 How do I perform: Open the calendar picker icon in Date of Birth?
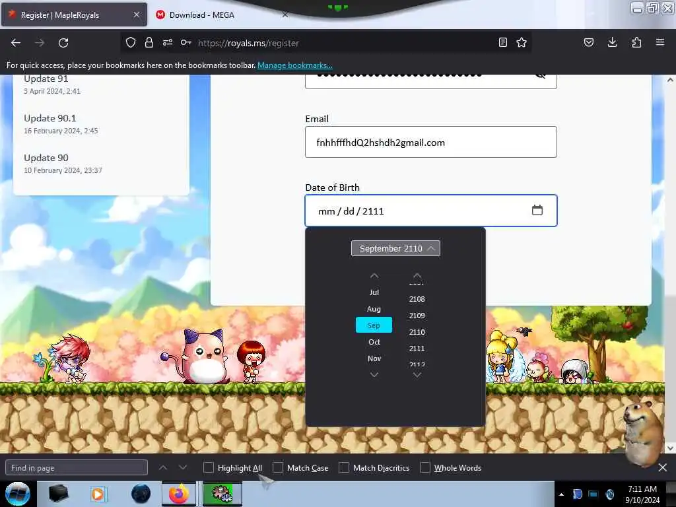(x=537, y=210)
